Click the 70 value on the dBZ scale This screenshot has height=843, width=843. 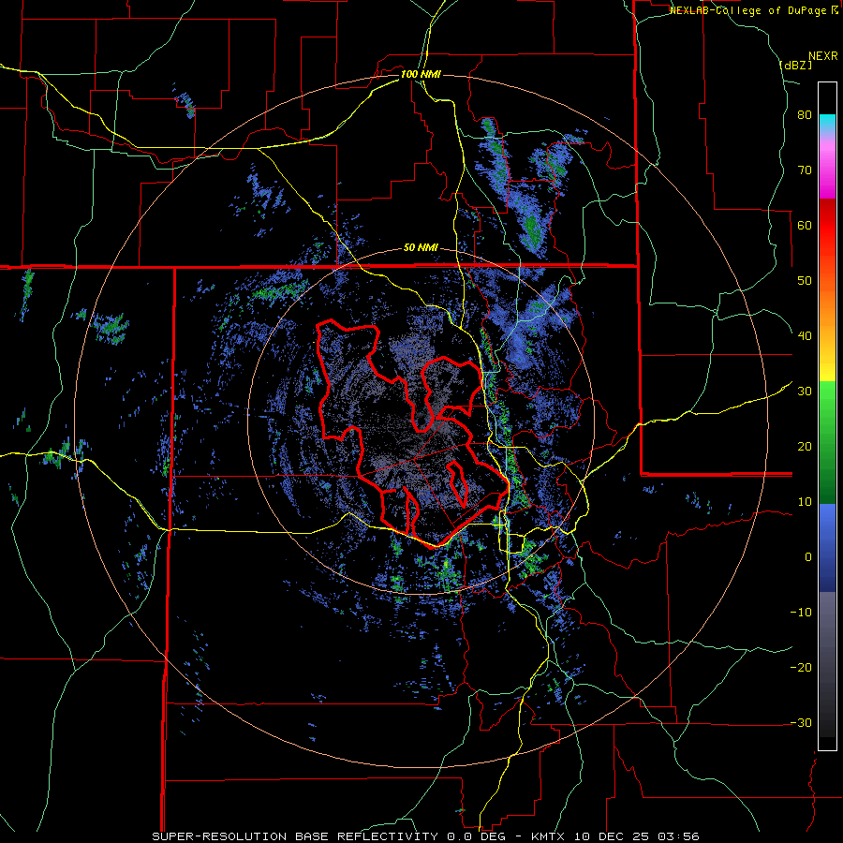point(805,170)
